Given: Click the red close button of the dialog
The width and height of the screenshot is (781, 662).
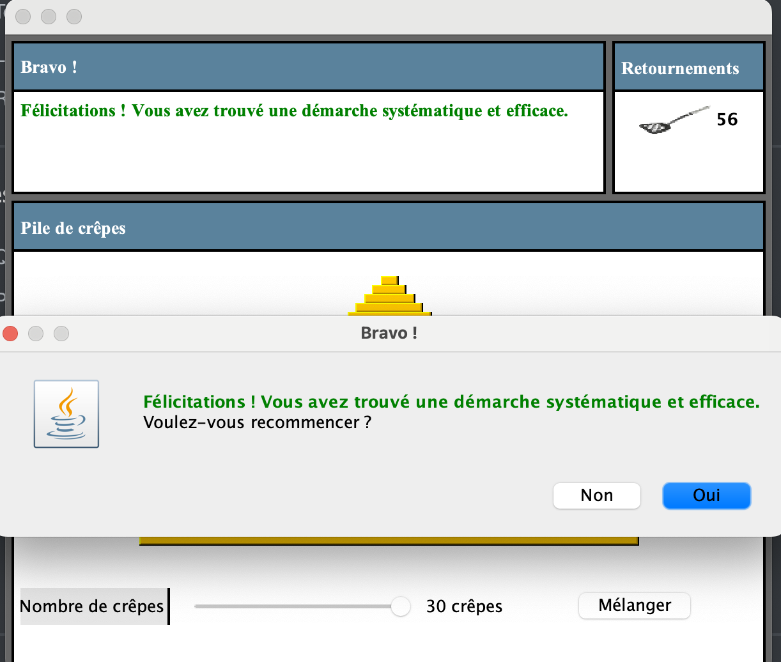Looking at the screenshot, I should pyautogui.click(x=10, y=334).
